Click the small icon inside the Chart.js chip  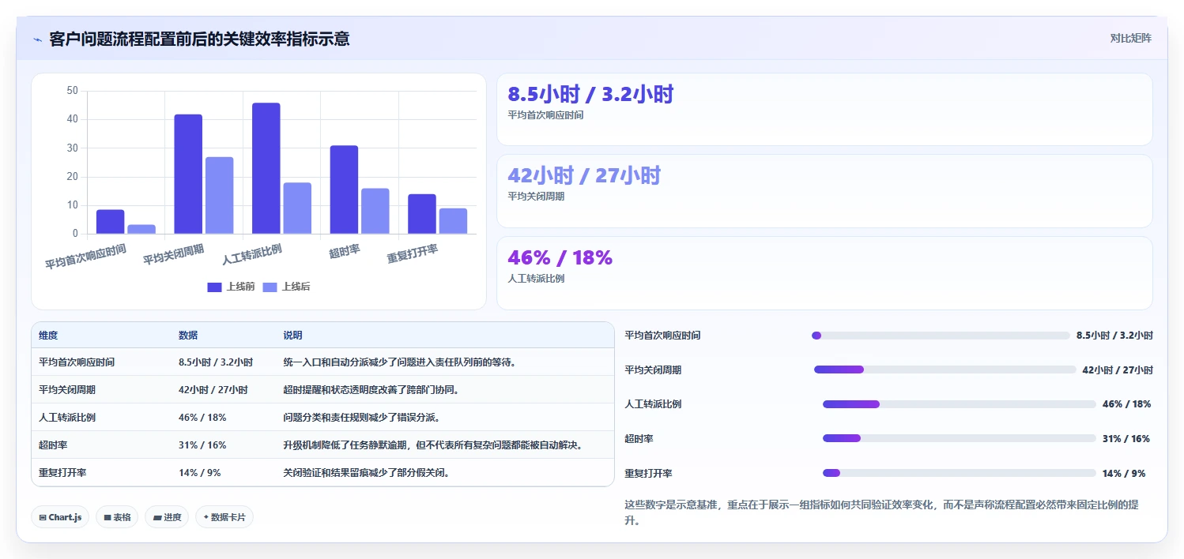(x=43, y=518)
